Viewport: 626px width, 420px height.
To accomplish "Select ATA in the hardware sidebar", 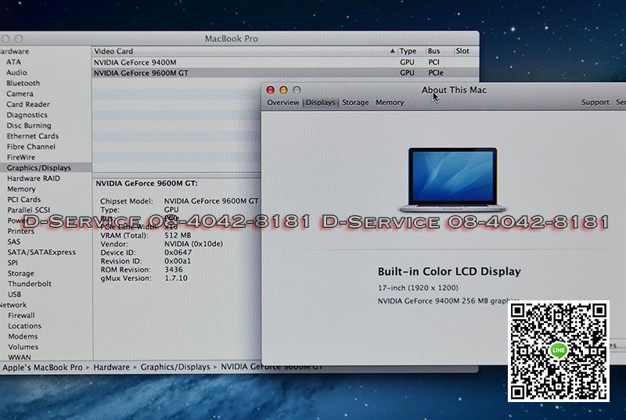I will 13,62.
